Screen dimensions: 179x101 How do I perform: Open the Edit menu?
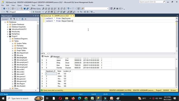[8, 5]
